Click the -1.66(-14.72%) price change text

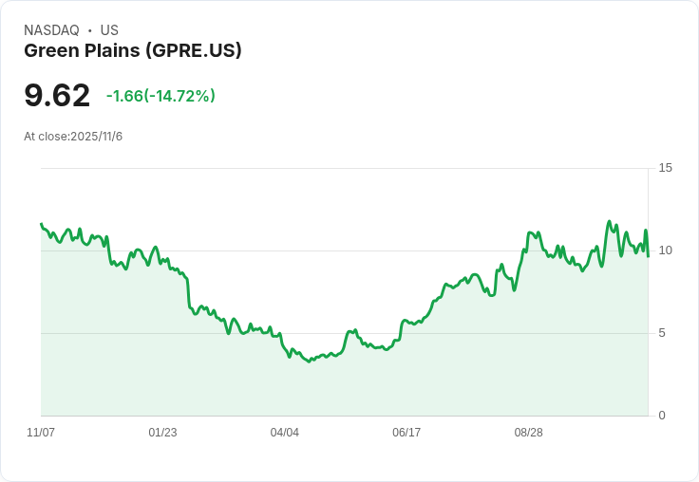coord(161,96)
